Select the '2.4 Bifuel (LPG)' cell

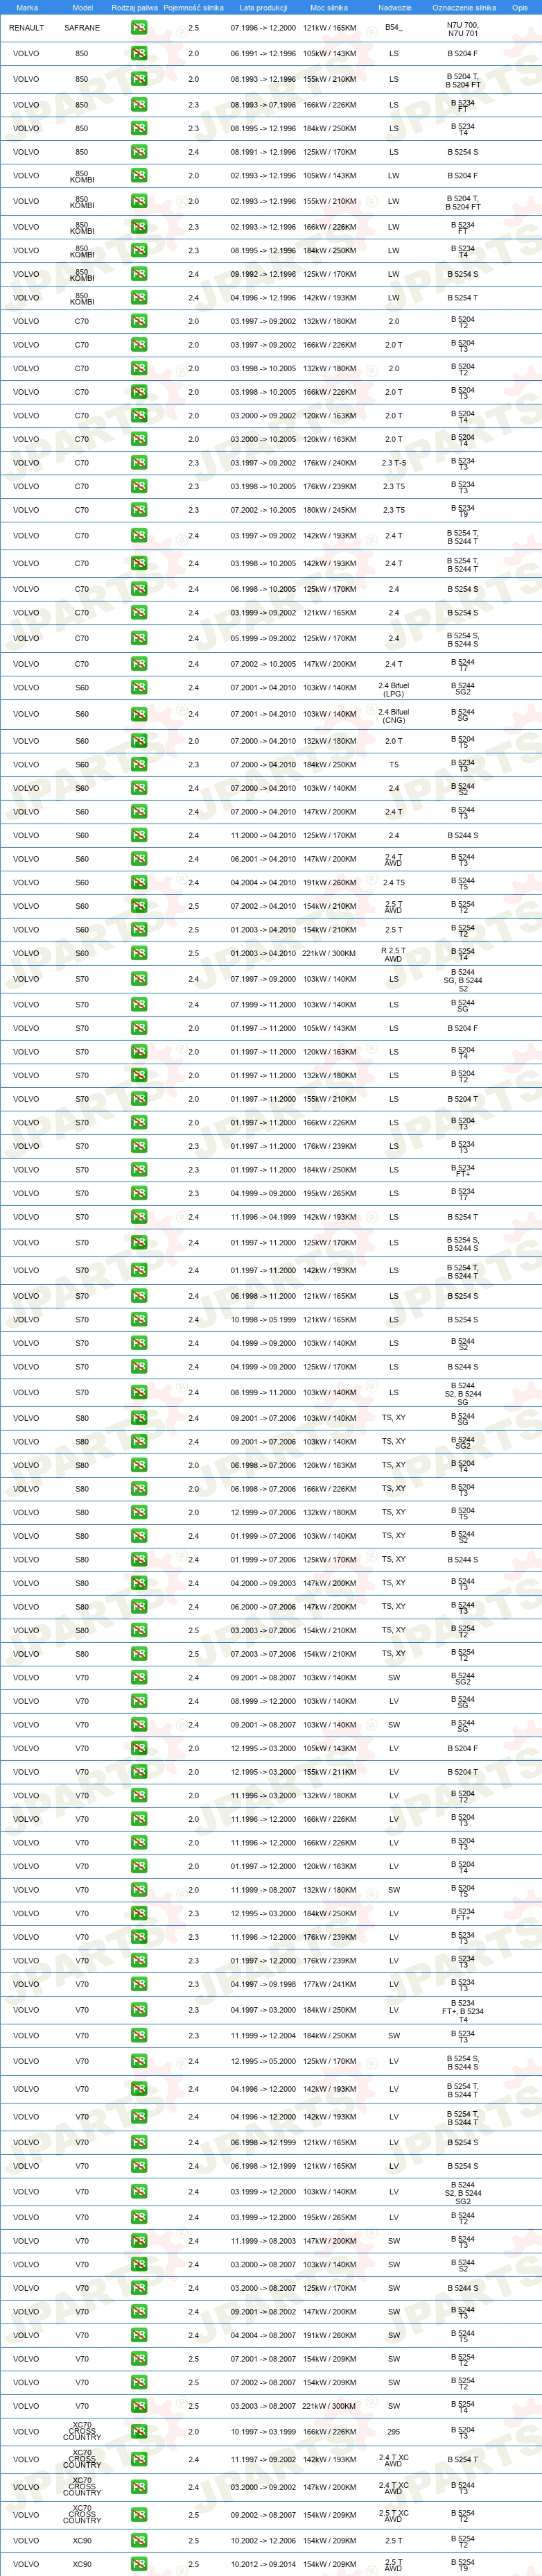pos(393,689)
